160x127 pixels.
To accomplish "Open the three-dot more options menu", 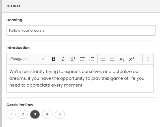I will (x=148, y=59).
